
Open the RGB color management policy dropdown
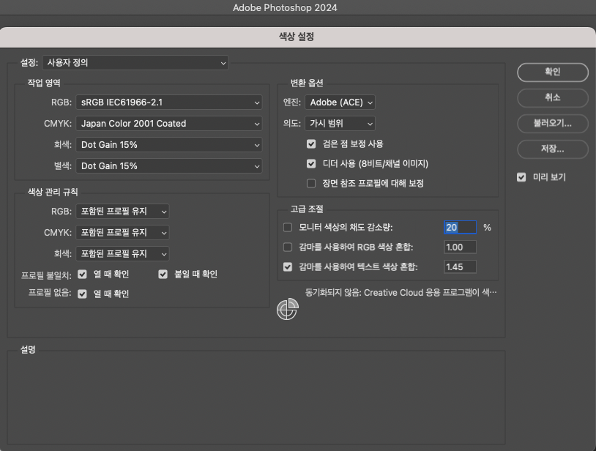click(x=122, y=212)
